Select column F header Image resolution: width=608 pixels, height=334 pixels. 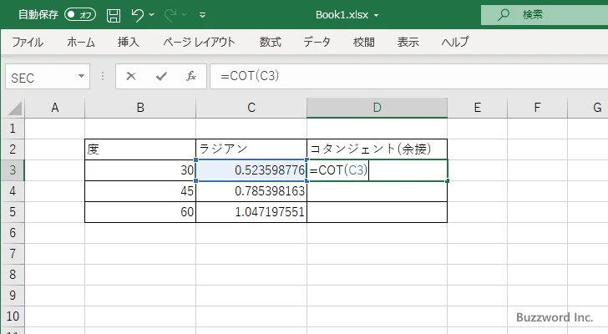[537, 108]
